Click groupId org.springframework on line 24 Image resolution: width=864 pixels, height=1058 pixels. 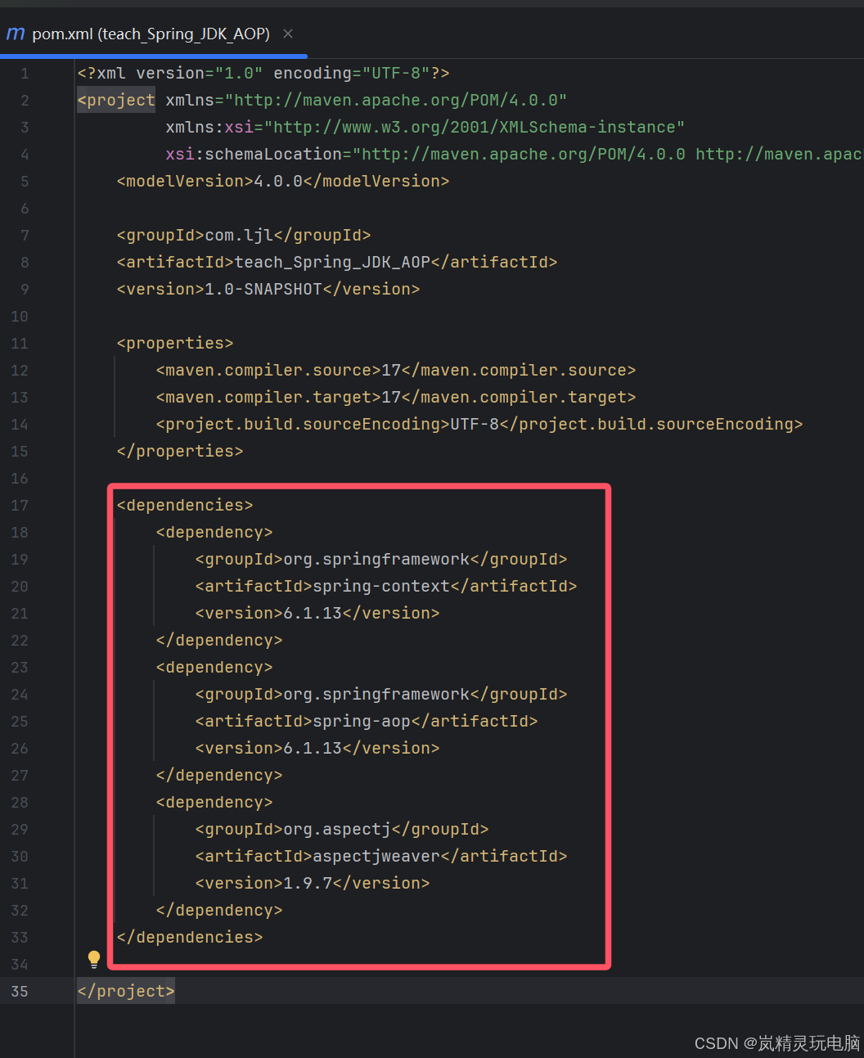381,694
